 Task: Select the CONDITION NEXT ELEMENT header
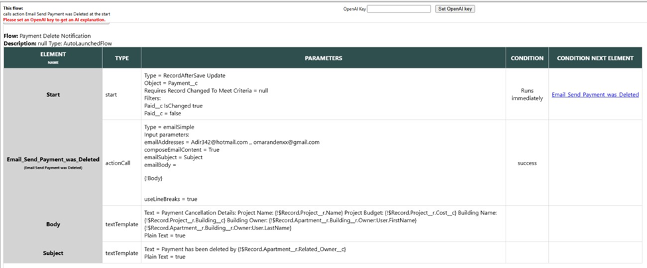point(595,58)
